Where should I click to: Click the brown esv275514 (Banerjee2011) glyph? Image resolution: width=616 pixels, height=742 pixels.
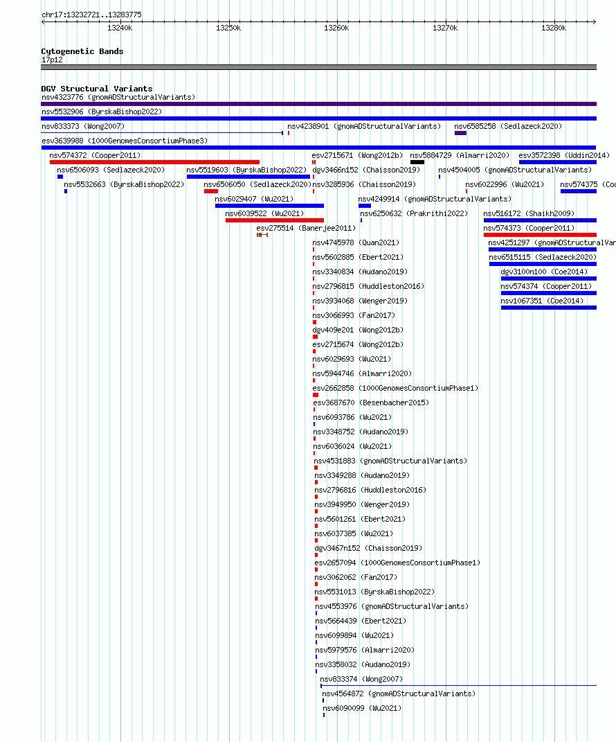pos(262,235)
